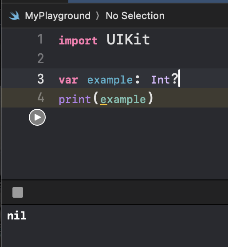Click the print function call
The width and height of the screenshot is (228, 247).
click(x=75, y=100)
